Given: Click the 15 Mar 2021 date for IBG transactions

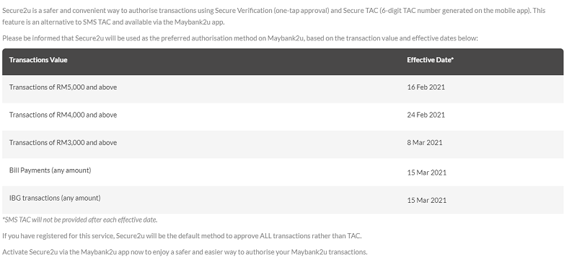Looking at the screenshot, I should (x=426, y=200).
